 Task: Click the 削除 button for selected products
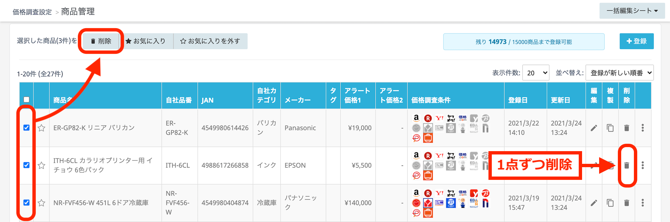point(101,41)
